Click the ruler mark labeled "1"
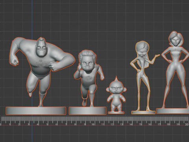This screenshot has width=189, height=142. pyautogui.click(x=9, y=124)
